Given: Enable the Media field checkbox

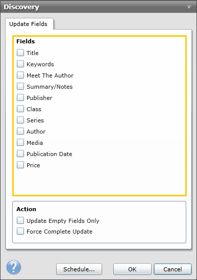Looking at the screenshot, I should pyautogui.click(x=20, y=143).
